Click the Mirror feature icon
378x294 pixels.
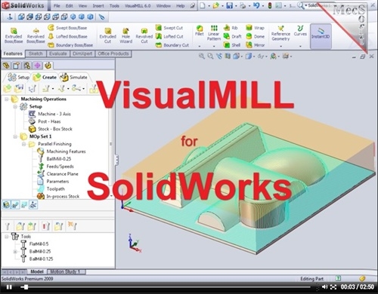click(256, 45)
